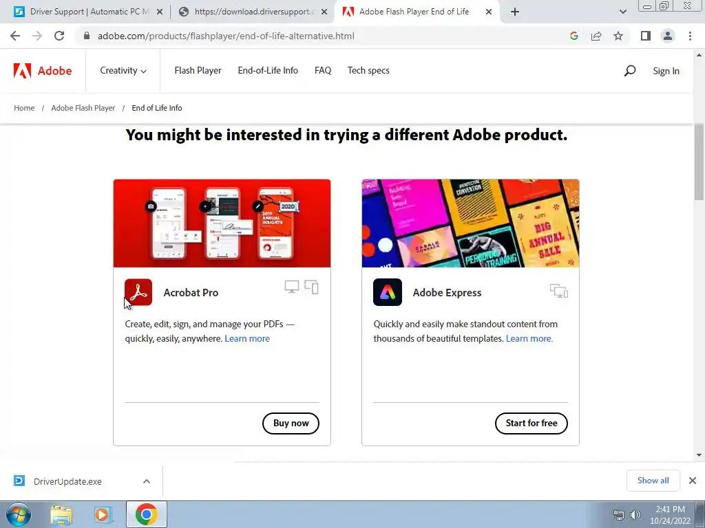Click the padlock site info icon
Screen dimensions: 705x528
point(87,36)
